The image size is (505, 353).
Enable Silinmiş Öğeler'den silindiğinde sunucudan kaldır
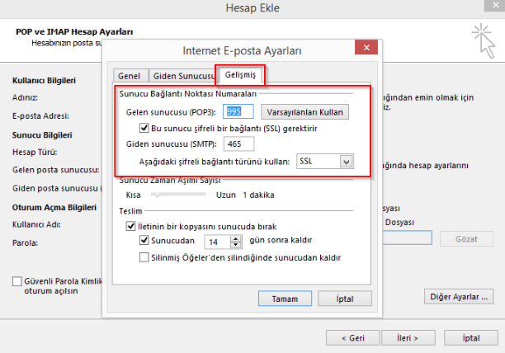[144, 257]
